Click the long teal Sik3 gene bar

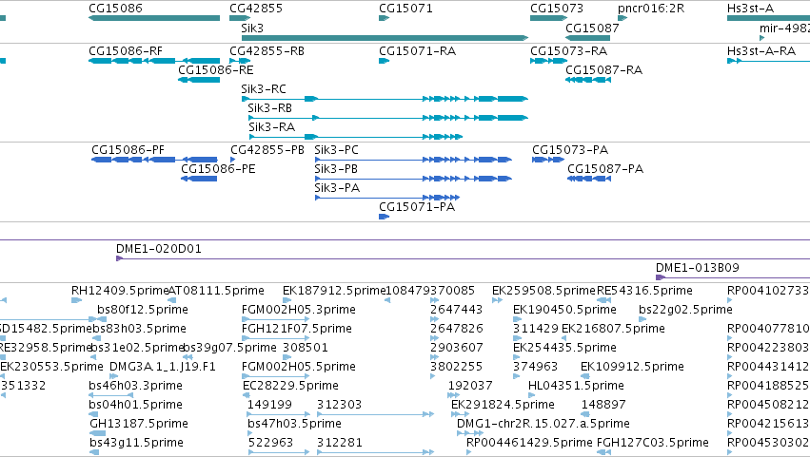[x=385, y=38]
